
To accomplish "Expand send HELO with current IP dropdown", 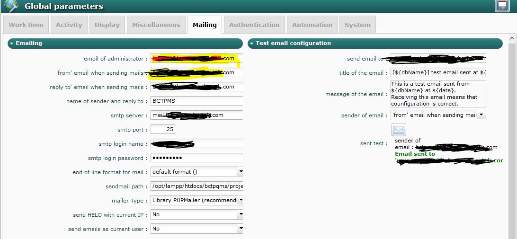I will 241,214.
